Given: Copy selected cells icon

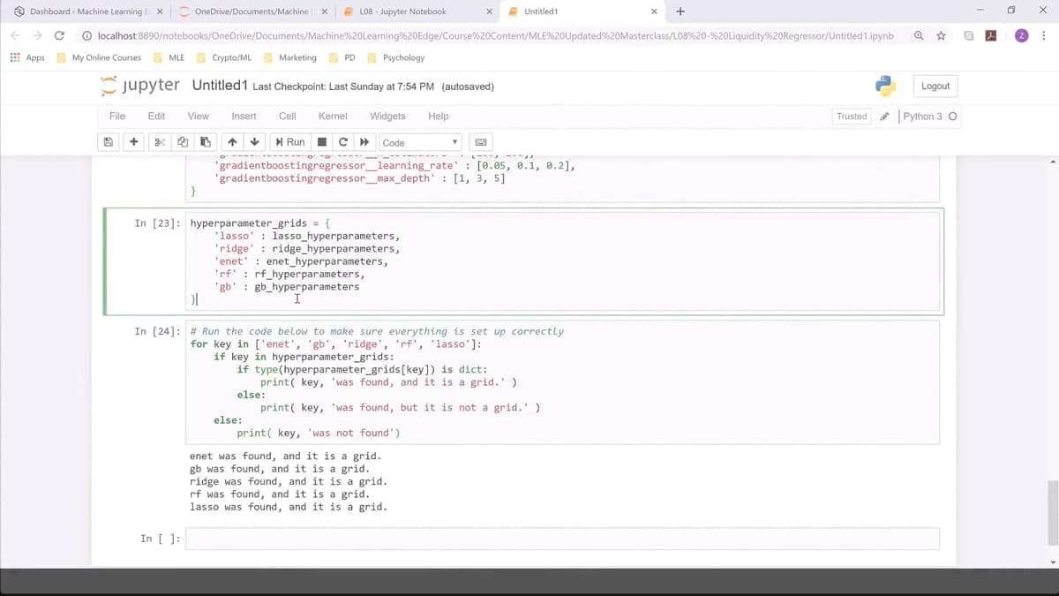Looking at the screenshot, I should [183, 142].
